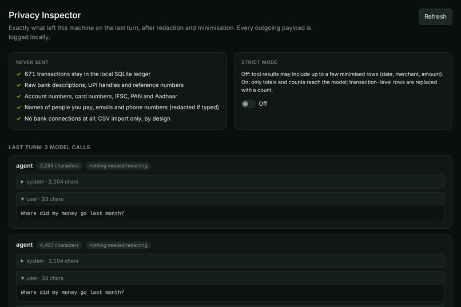Click text 'No bank connections at all: CSV import only'

click(x=83, y=119)
